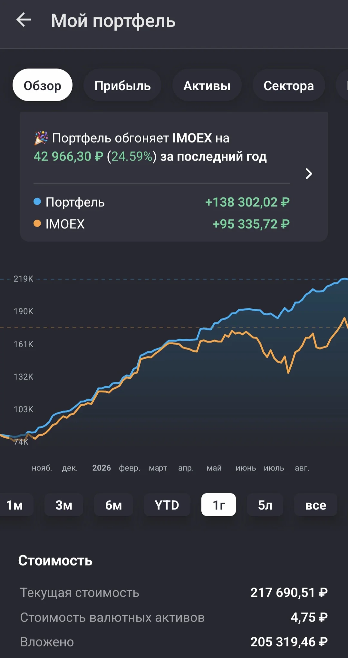348x658 pixels.
Task: Tap the нояб. label on the chart axis
Action: (42, 468)
